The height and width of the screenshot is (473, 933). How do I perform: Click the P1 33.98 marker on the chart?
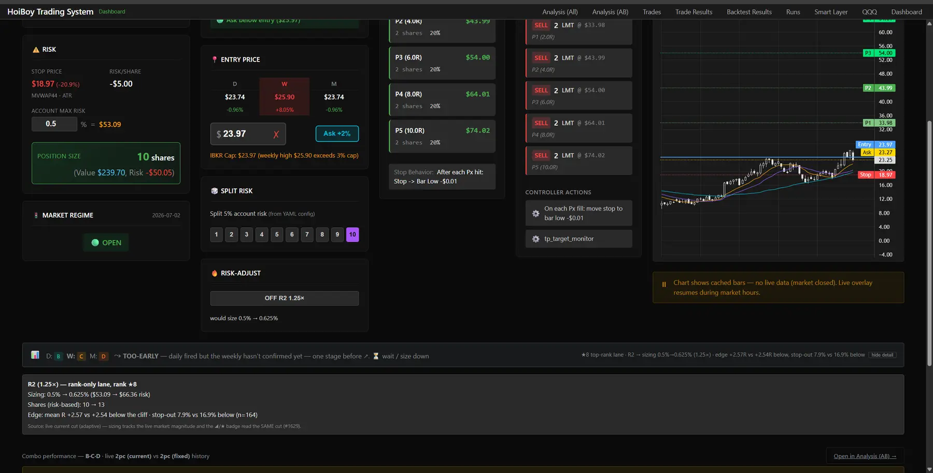pyautogui.click(x=879, y=123)
